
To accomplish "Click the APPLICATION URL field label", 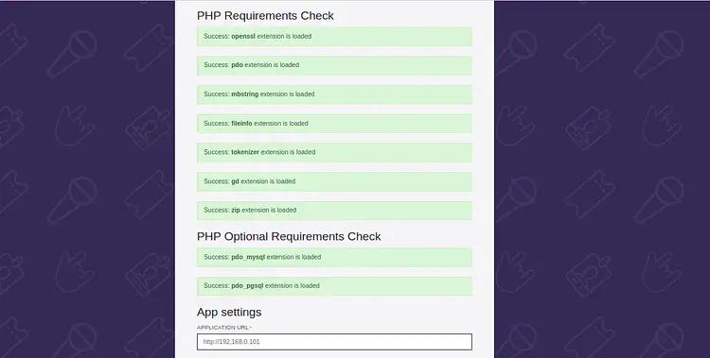I will point(222,327).
